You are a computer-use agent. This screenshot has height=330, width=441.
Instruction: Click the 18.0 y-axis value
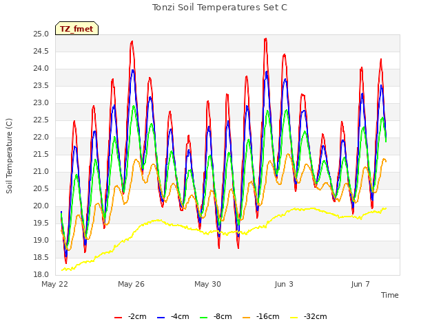coord(41,275)
